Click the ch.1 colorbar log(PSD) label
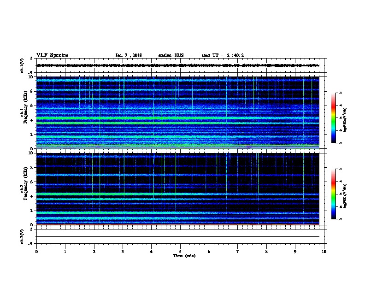This screenshot has height=282, width=365. [x=345, y=120]
